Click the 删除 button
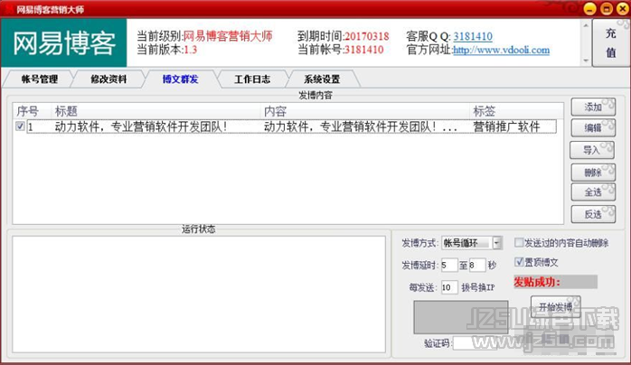This screenshot has width=631, height=365. [593, 173]
